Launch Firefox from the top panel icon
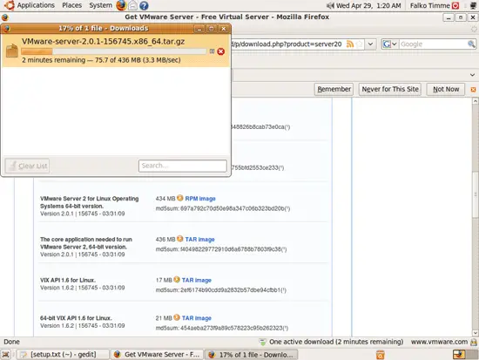Image resolution: width=479 pixels, height=360 pixels. 121,5
